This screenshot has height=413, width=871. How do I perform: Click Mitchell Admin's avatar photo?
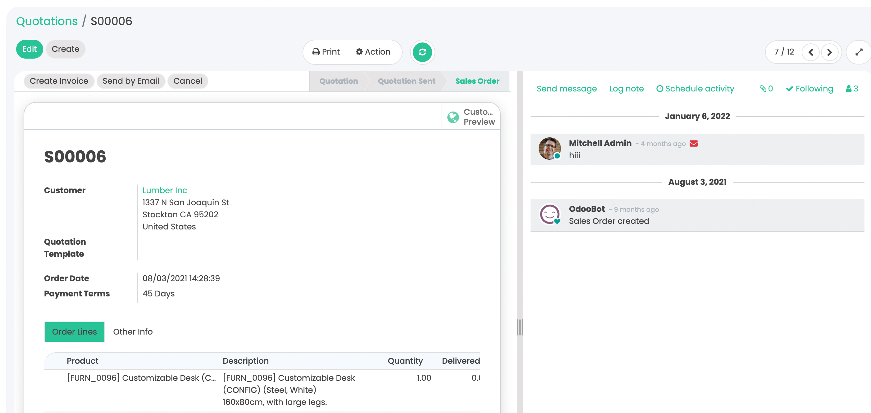[550, 148]
